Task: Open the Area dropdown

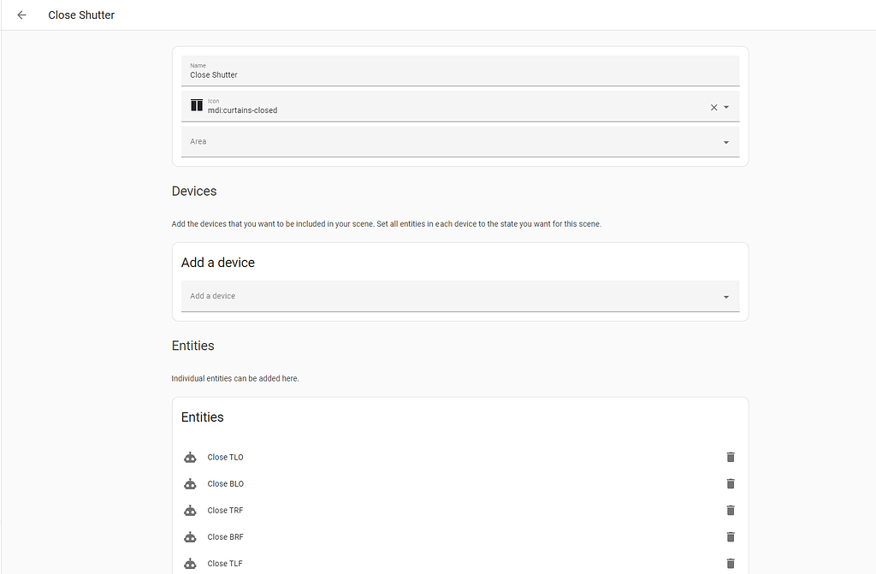Action: pos(725,141)
